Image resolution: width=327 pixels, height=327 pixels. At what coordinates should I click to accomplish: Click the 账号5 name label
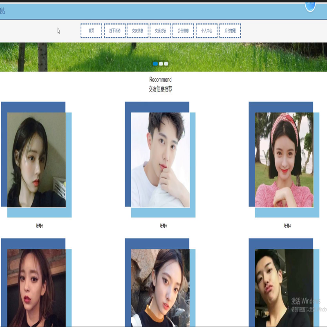(163, 226)
